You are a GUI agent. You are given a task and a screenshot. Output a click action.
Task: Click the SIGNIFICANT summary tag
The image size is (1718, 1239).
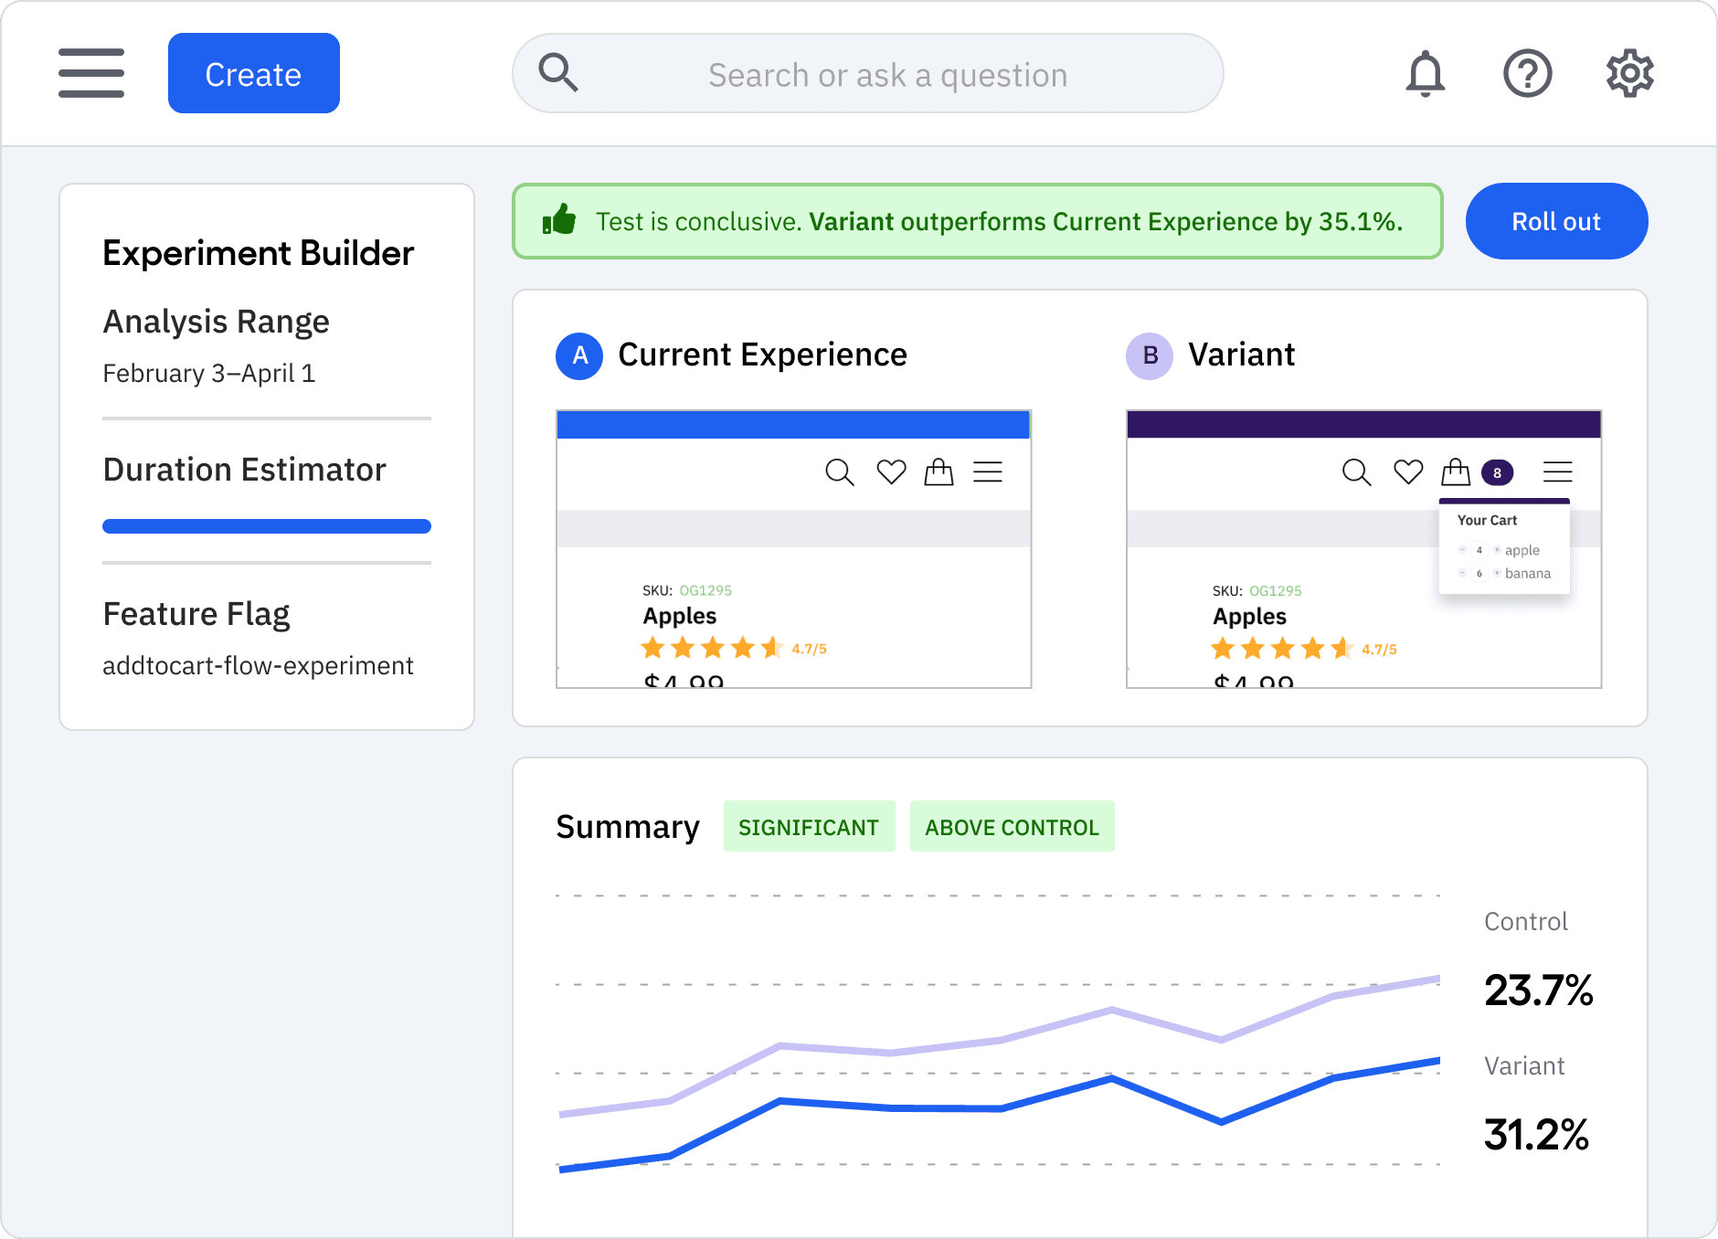pos(809,827)
